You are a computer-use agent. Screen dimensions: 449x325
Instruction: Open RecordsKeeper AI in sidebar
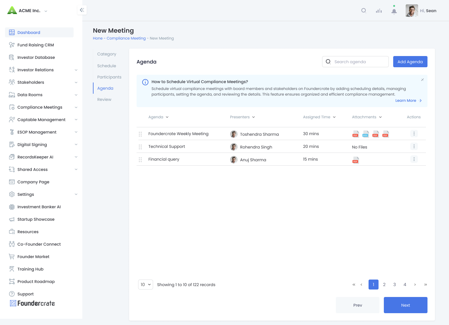click(35, 157)
